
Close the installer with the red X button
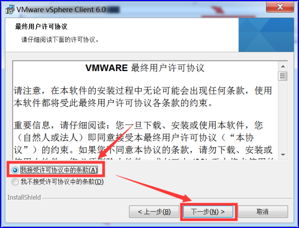coord(280,7)
